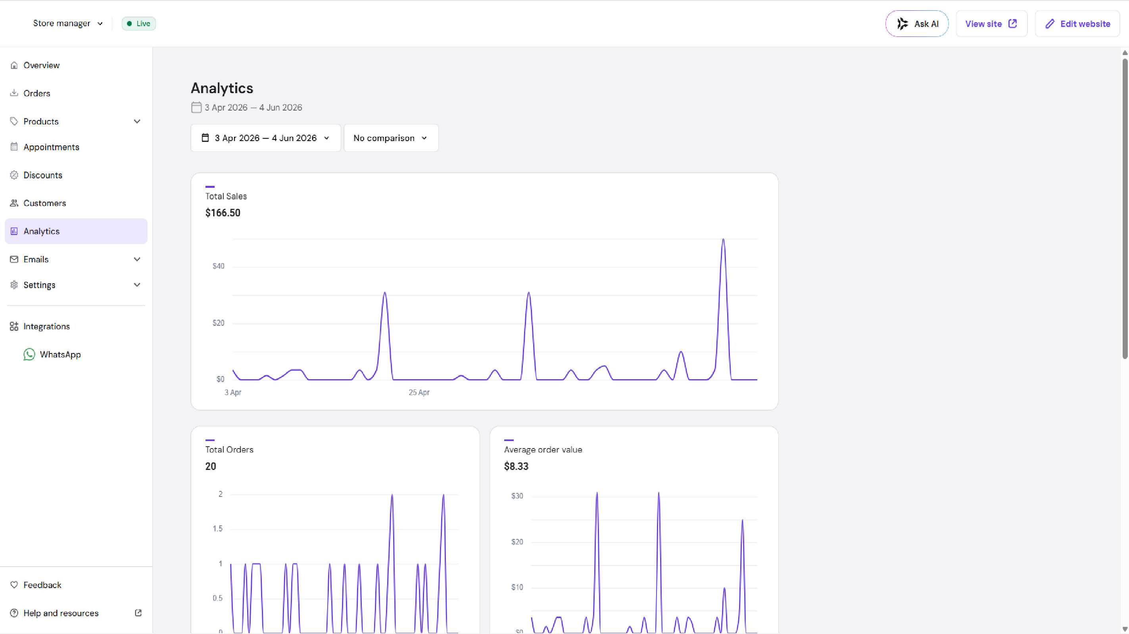The width and height of the screenshot is (1129, 634).
Task: Click the Appointments calendar icon
Action: coord(14,147)
